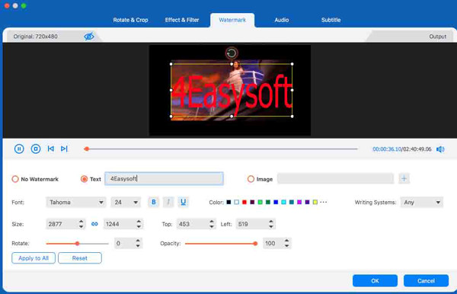Click the Output label

(x=437, y=37)
